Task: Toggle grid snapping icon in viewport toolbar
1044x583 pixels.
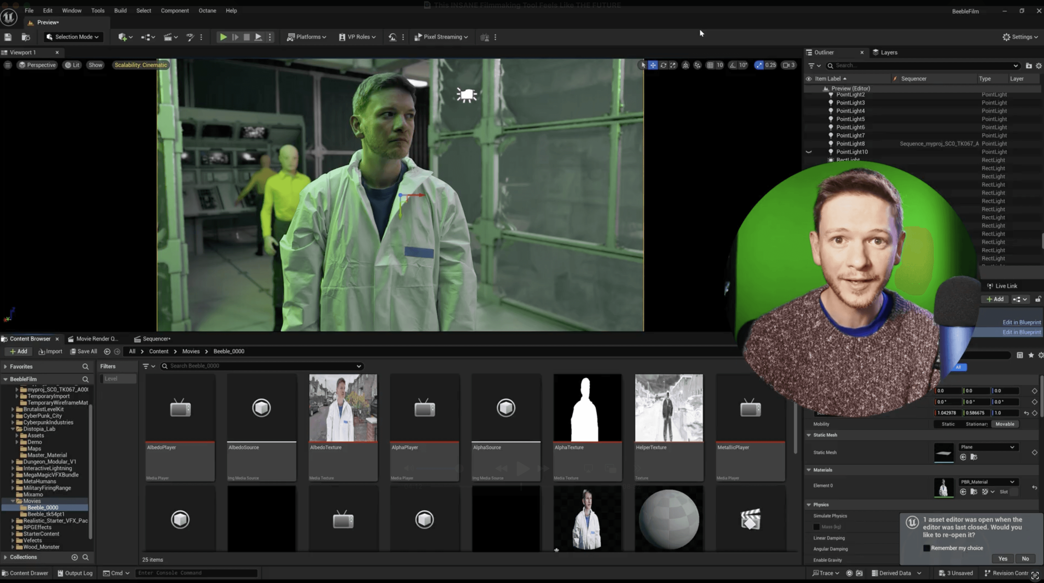Action: pyautogui.click(x=710, y=65)
